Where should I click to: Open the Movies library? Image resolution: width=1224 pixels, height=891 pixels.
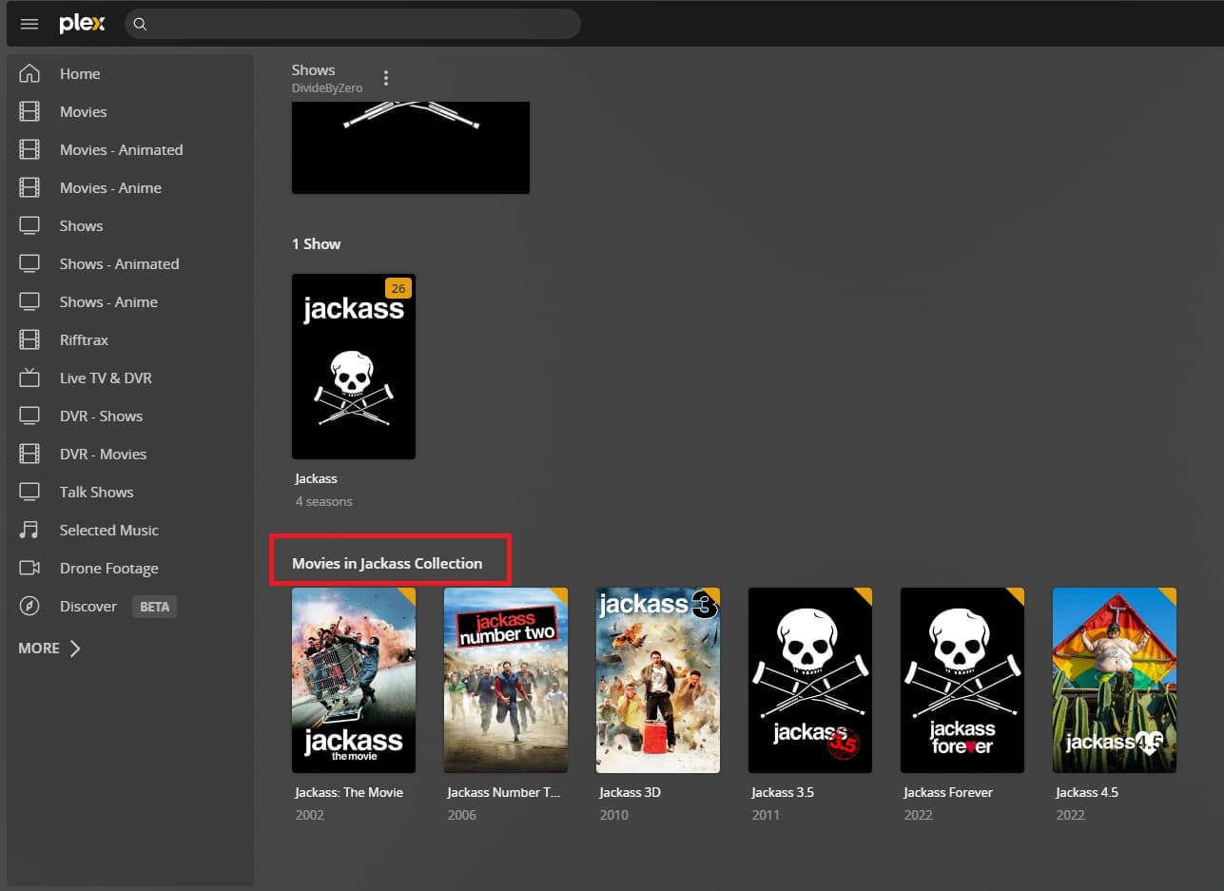83,111
